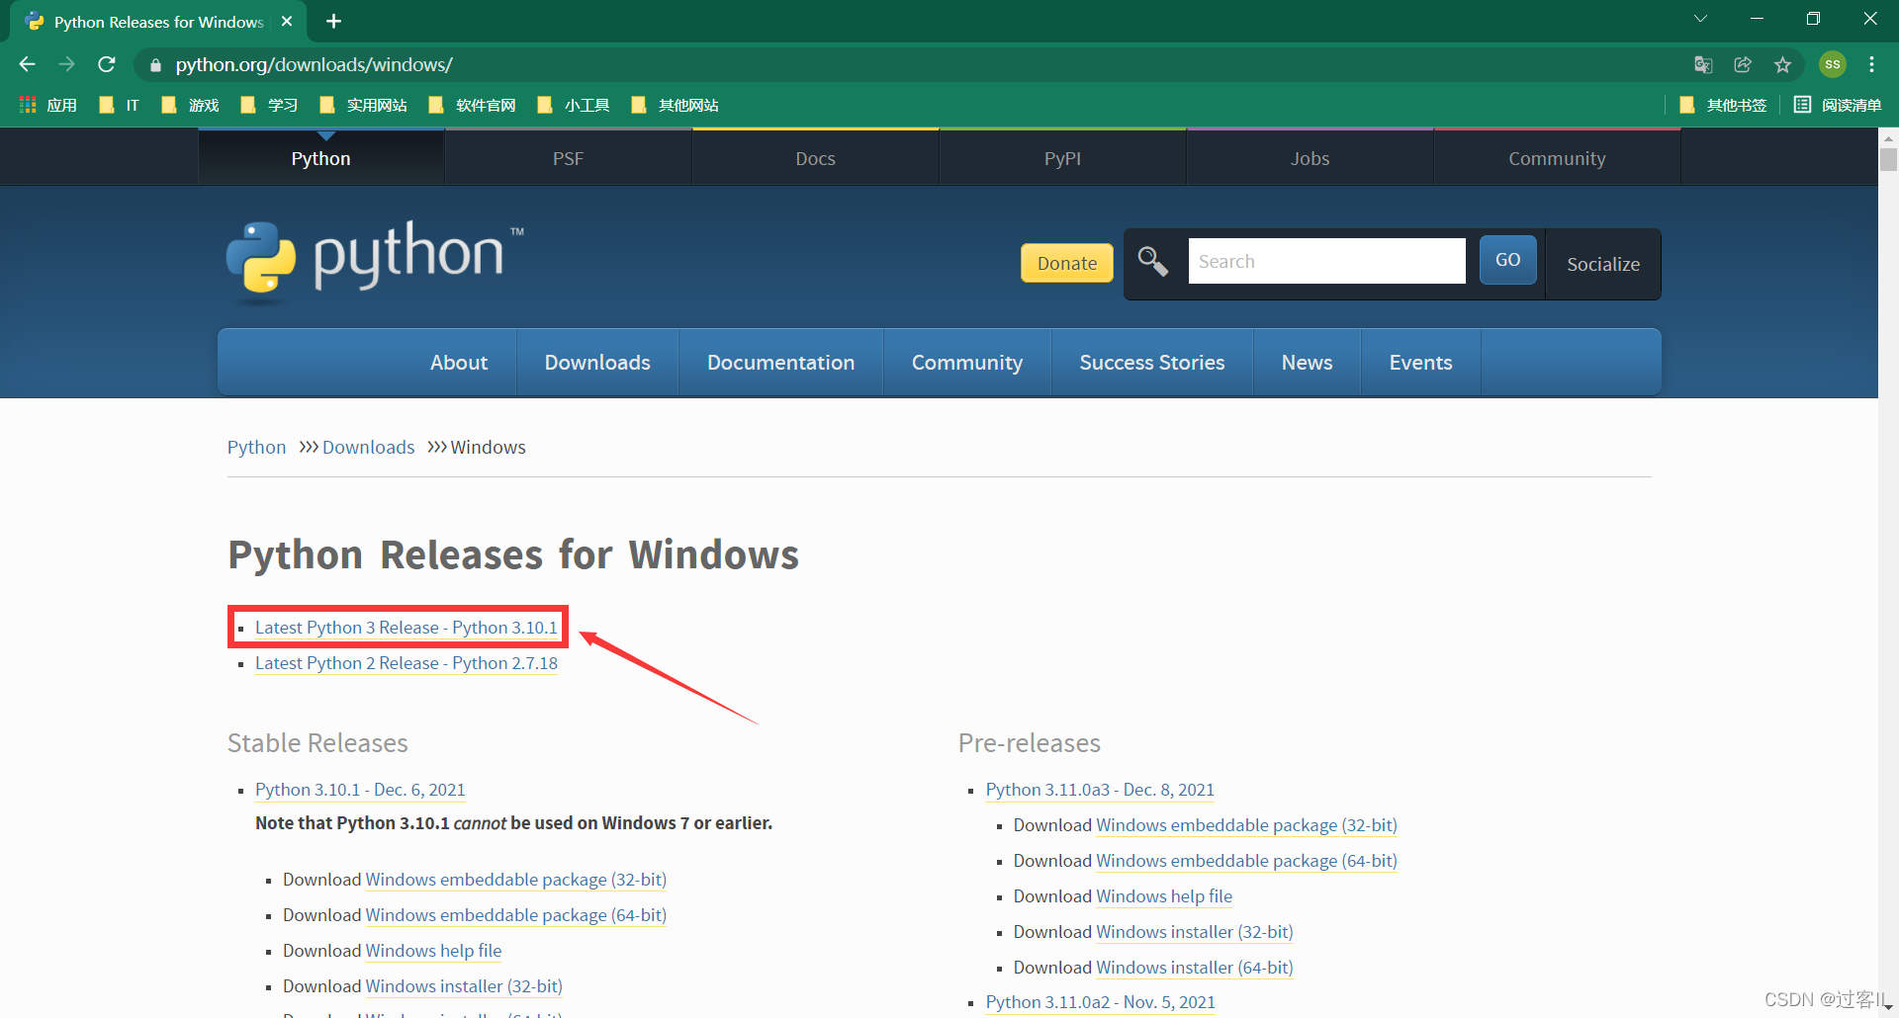Open the tab search chevron dropdown
The image size is (1899, 1018).
(1700, 18)
